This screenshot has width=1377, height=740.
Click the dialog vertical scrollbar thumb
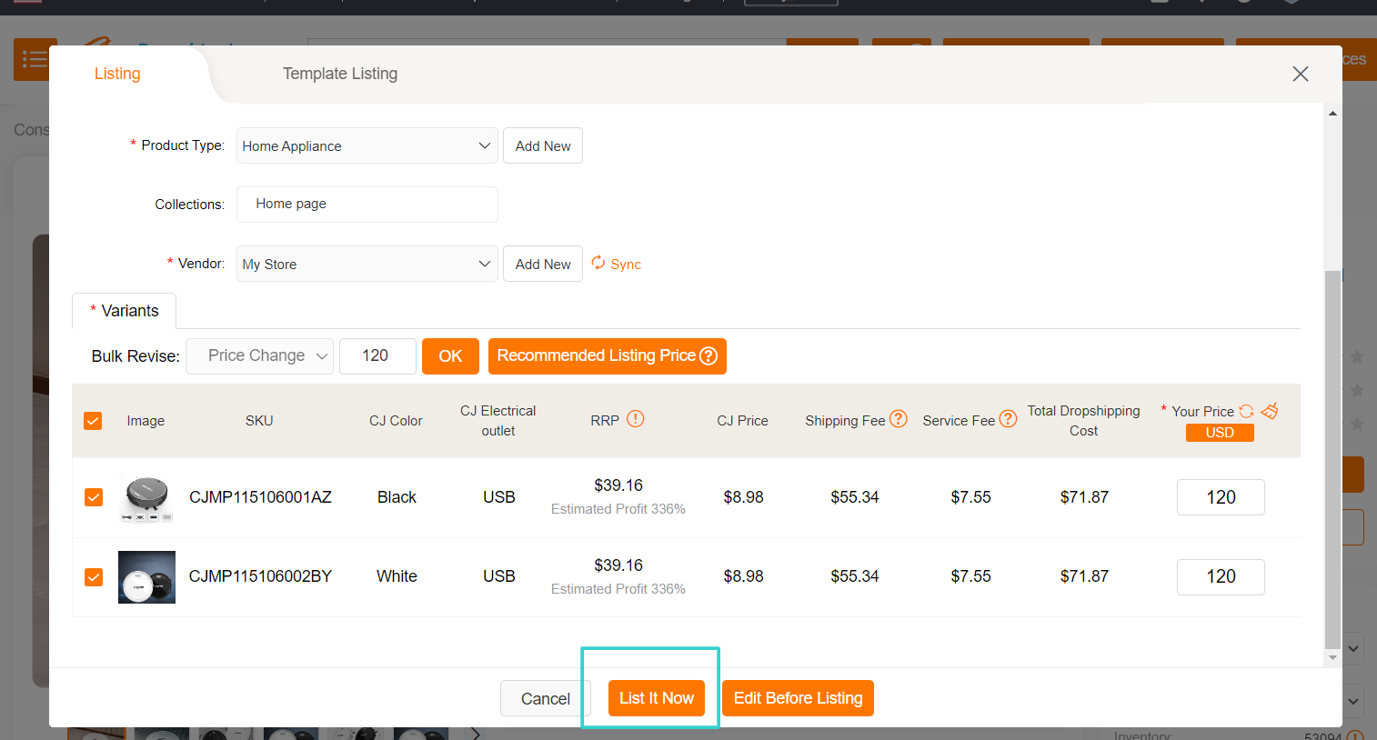(x=1332, y=459)
